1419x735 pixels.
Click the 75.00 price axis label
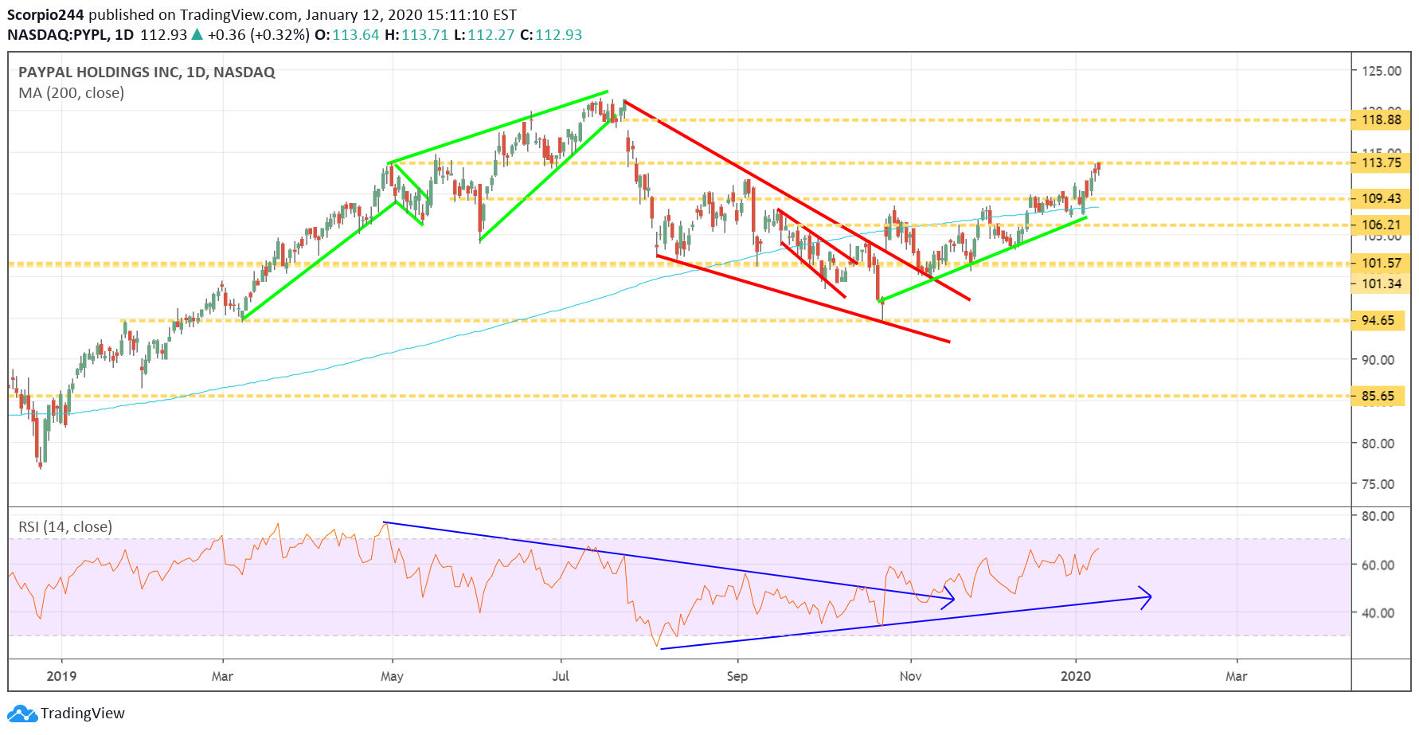point(1378,484)
